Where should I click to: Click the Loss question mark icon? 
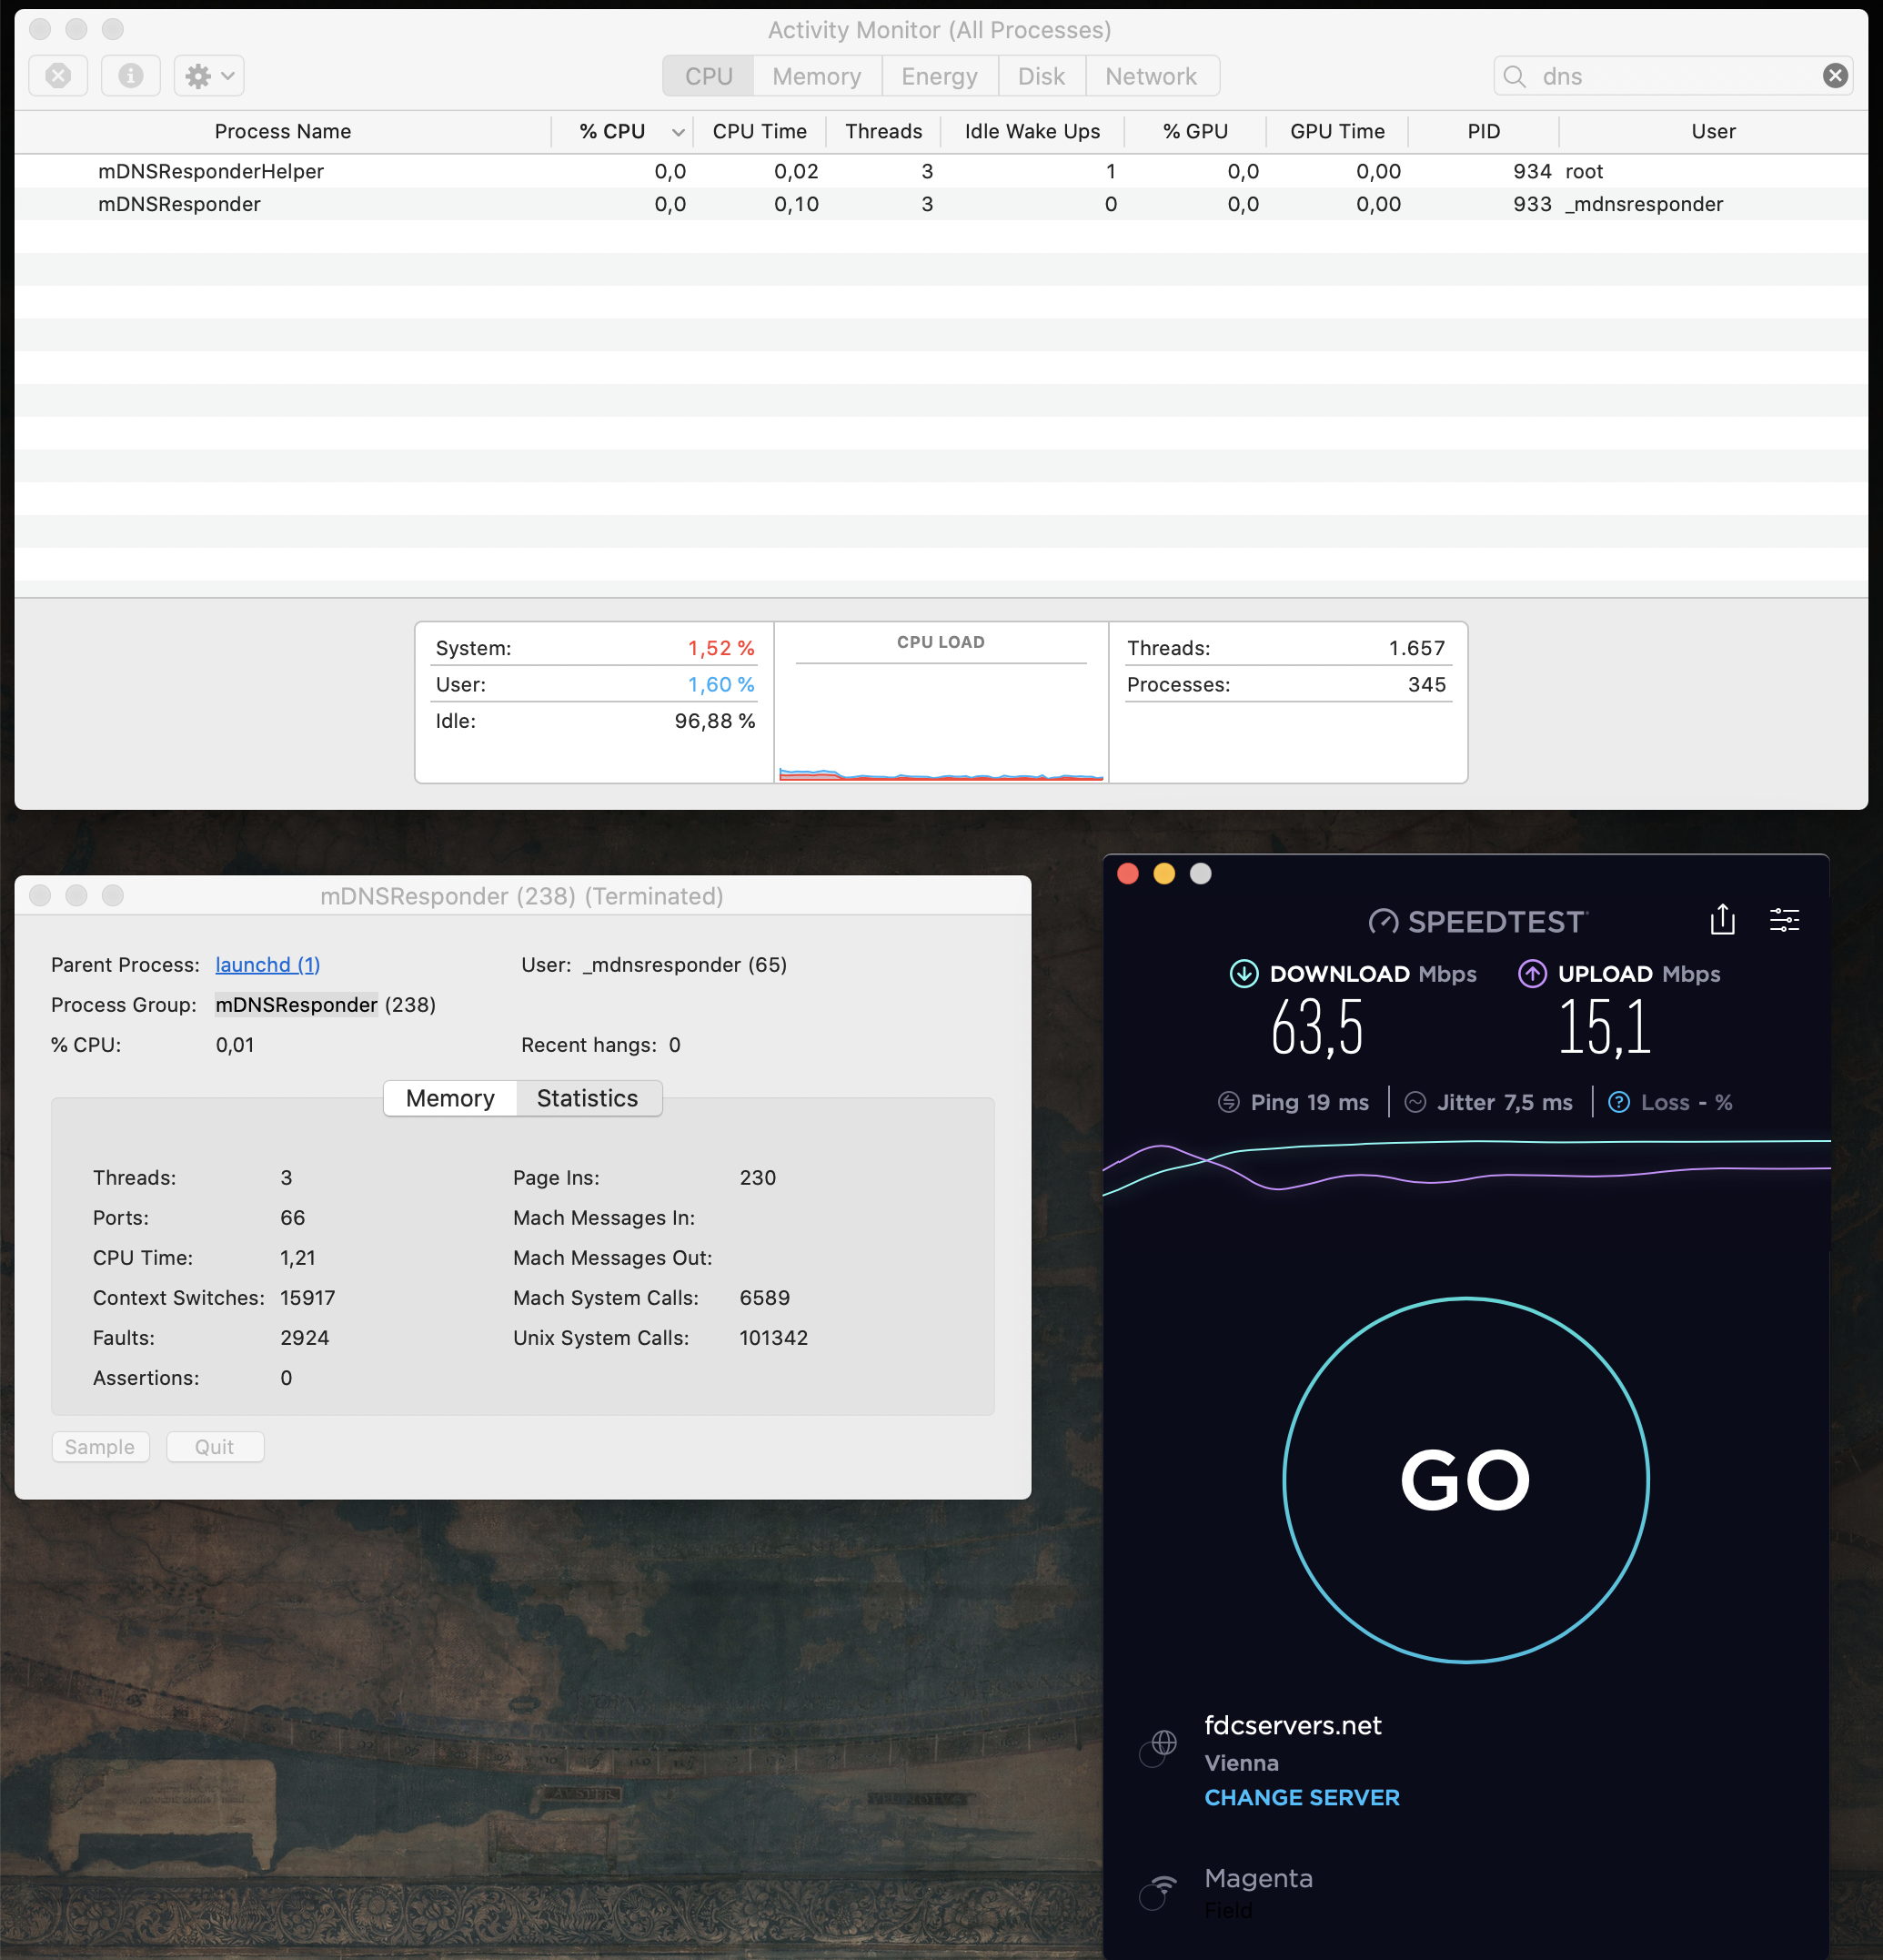point(1618,1102)
